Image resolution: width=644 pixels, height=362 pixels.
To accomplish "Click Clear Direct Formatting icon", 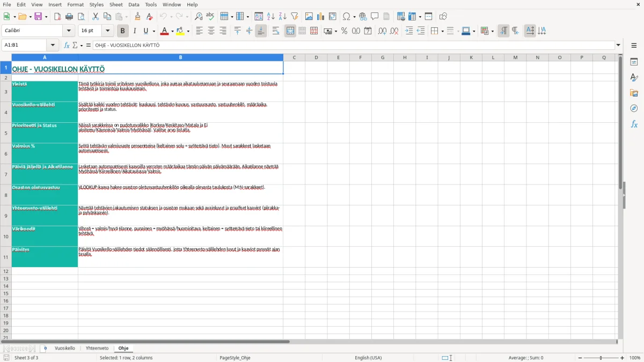I will tap(149, 17).
